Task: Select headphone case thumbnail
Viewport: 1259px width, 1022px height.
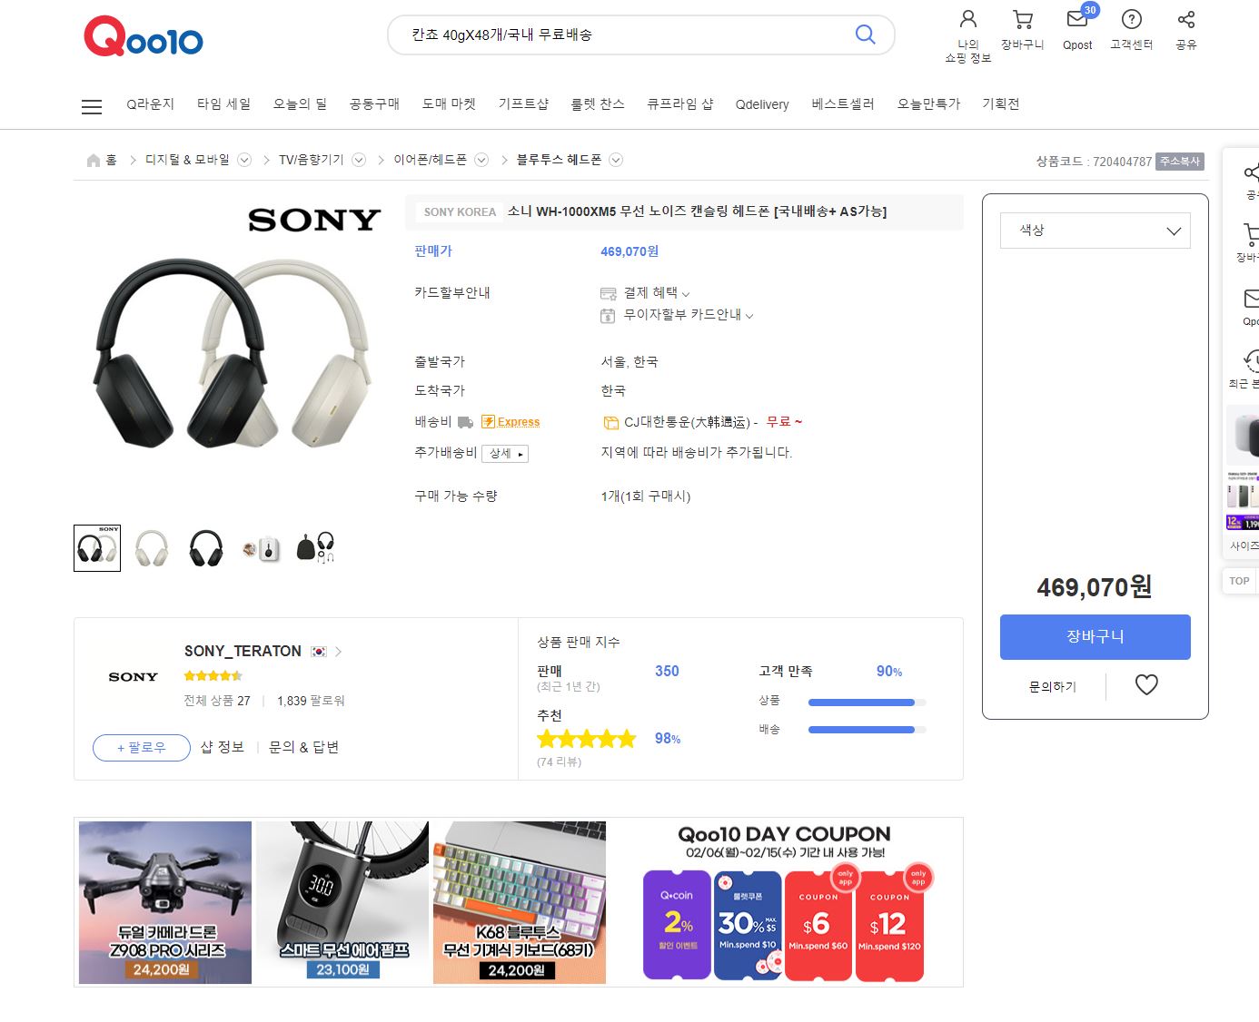Action: 261,548
